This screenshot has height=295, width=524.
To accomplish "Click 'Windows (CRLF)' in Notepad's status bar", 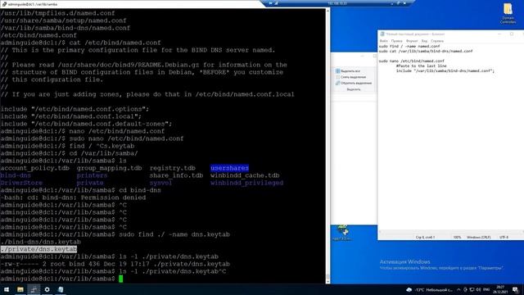I will [478, 237].
